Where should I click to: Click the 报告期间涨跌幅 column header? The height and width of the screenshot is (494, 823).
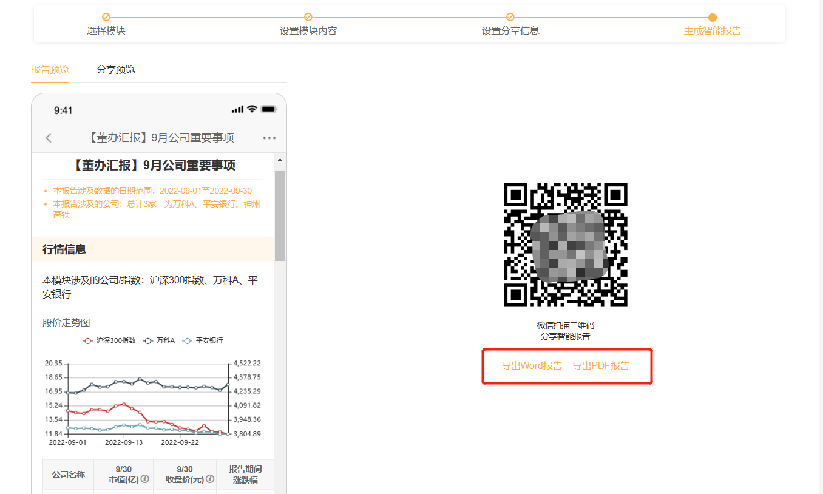coord(245,475)
